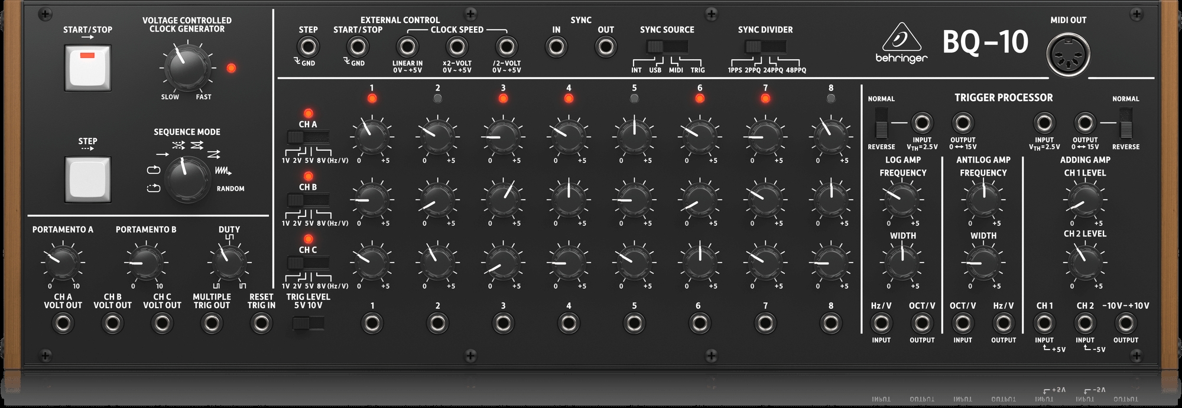
Task: Click the SYNC IN jack
Action: (556, 47)
